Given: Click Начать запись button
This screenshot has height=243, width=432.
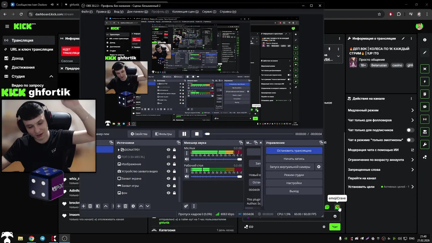Looking at the screenshot, I should pyautogui.click(x=294, y=159).
